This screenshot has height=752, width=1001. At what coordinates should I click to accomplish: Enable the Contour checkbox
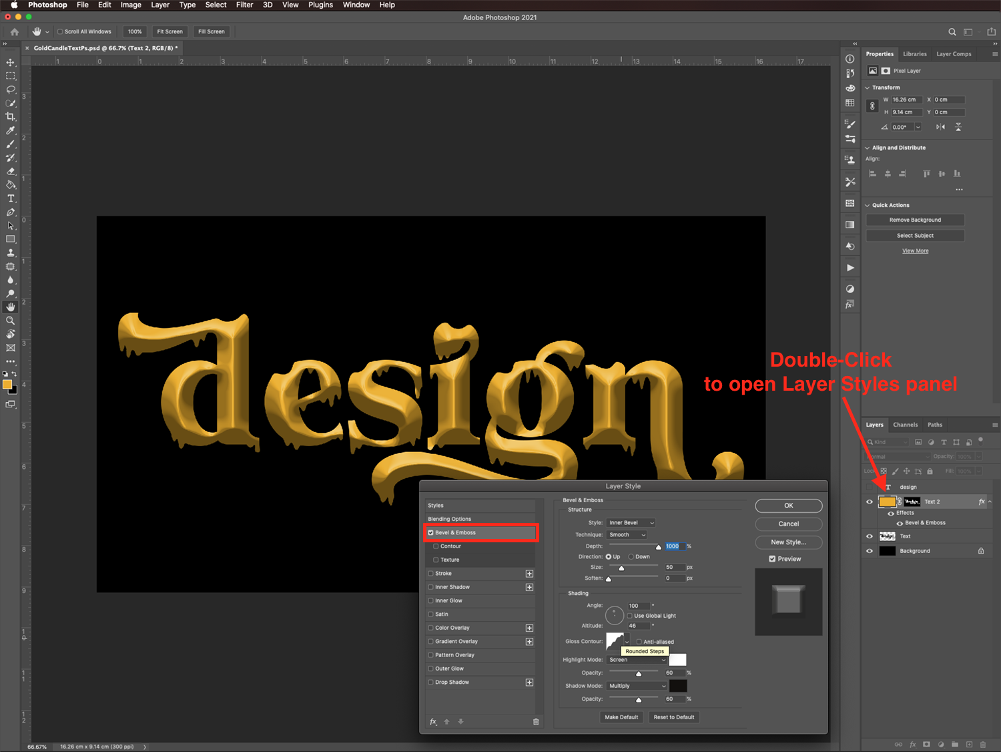[436, 546]
